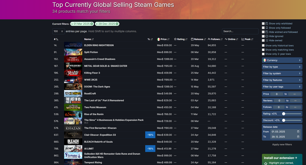Open calendar picker for To date
Image resolution: width=306 pixels, height=165 pixels.
coord(298,137)
